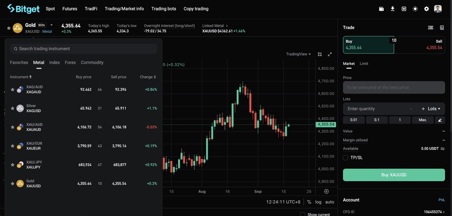The width and height of the screenshot is (452, 216).
Task: Toggle favorite star for XAU/EUR row
Action: pos(12,146)
